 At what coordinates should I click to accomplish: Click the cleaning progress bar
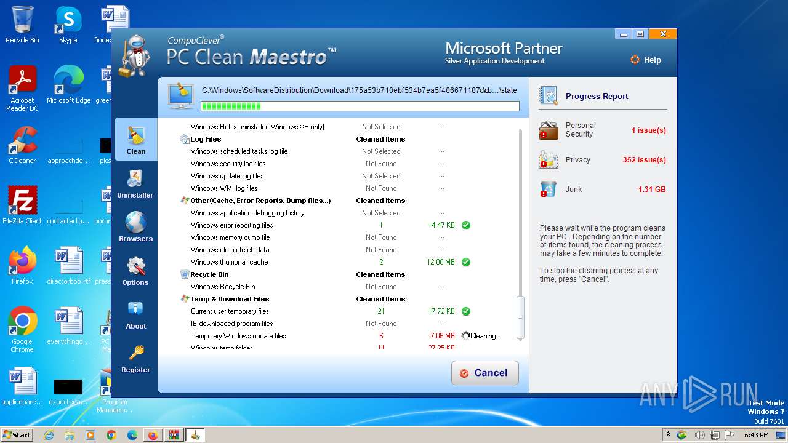click(360, 106)
